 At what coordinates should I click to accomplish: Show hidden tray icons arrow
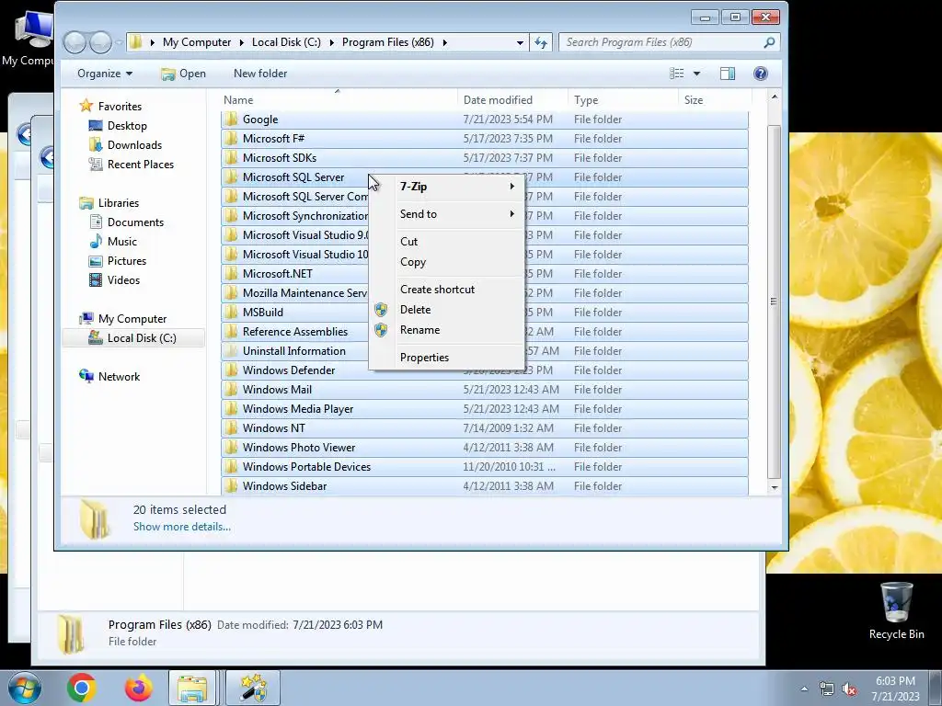pyautogui.click(x=804, y=689)
